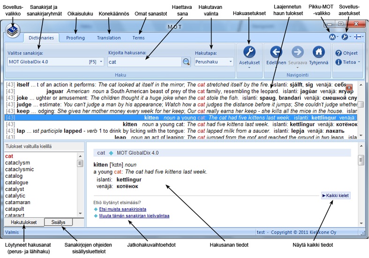
Task: Select 'catapult' in the results list
Action: tap(15, 209)
